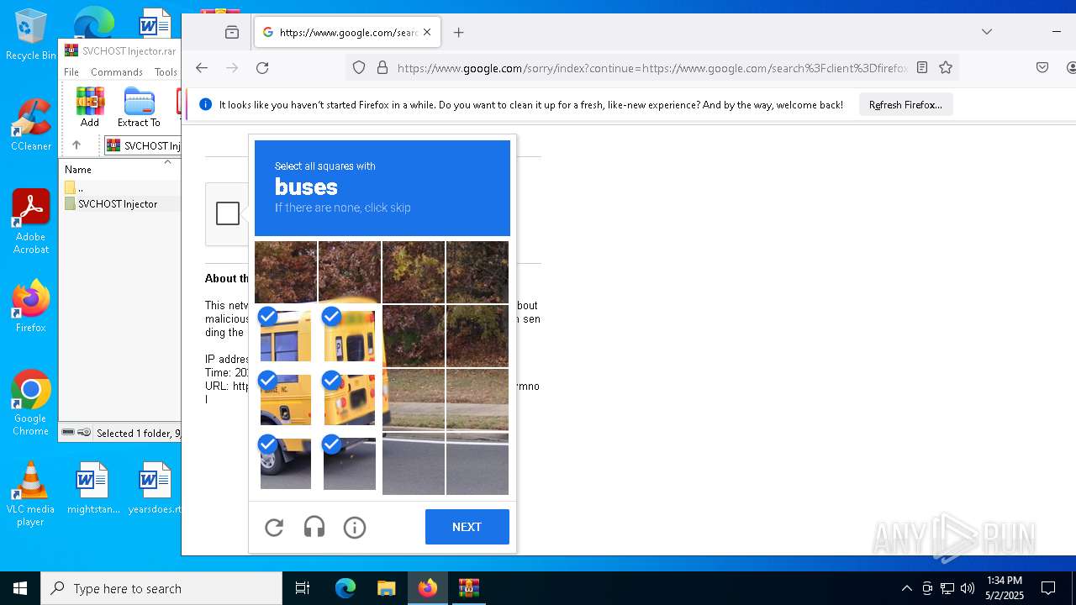Show site security padlock info

[x=382, y=68]
